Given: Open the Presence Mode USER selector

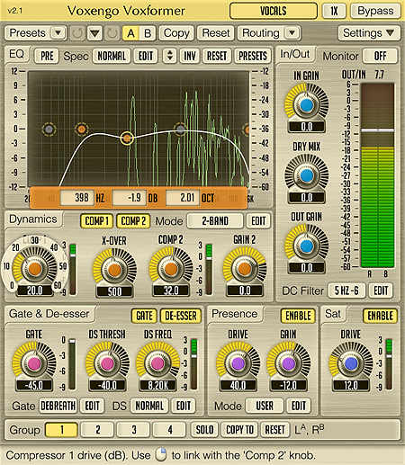Looking at the screenshot, I should [x=265, y=406].
